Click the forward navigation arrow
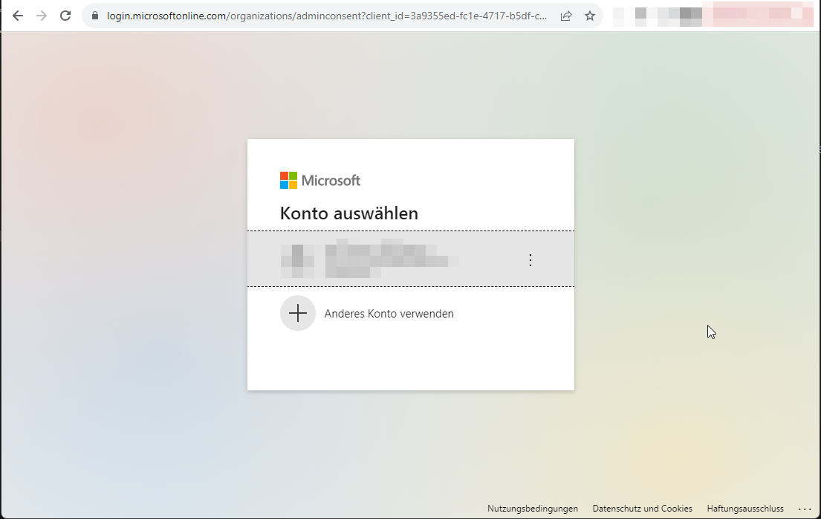Screen dimensions: 821x519 point(42,15)
